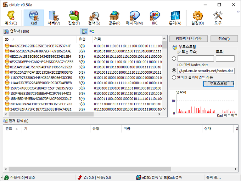Viewport: 241px width, 181px height.
Task: Click the contacts horizontal scrollbar thumb
Action: (x=51, y=114)
